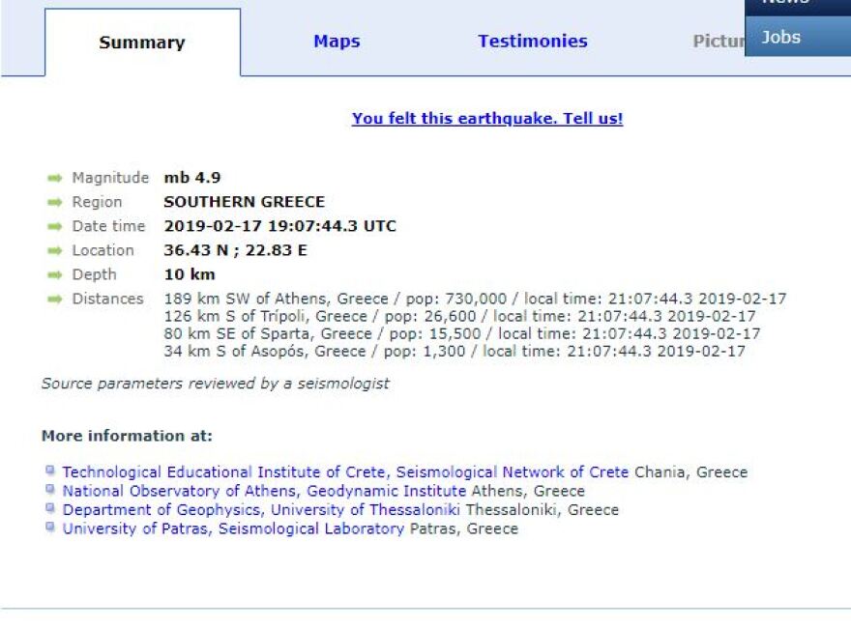851x628 pixels.
Task: Click the green arrow icon next to Region
Action: (54, 202)
